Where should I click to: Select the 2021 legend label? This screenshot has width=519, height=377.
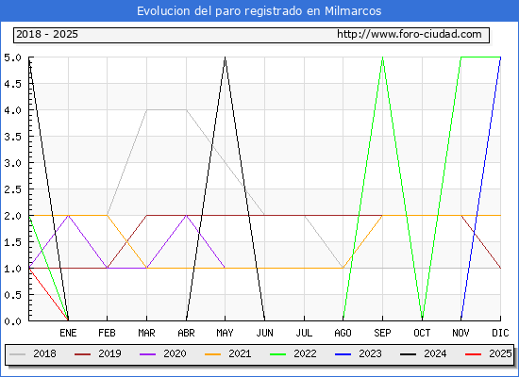(240, 353)
